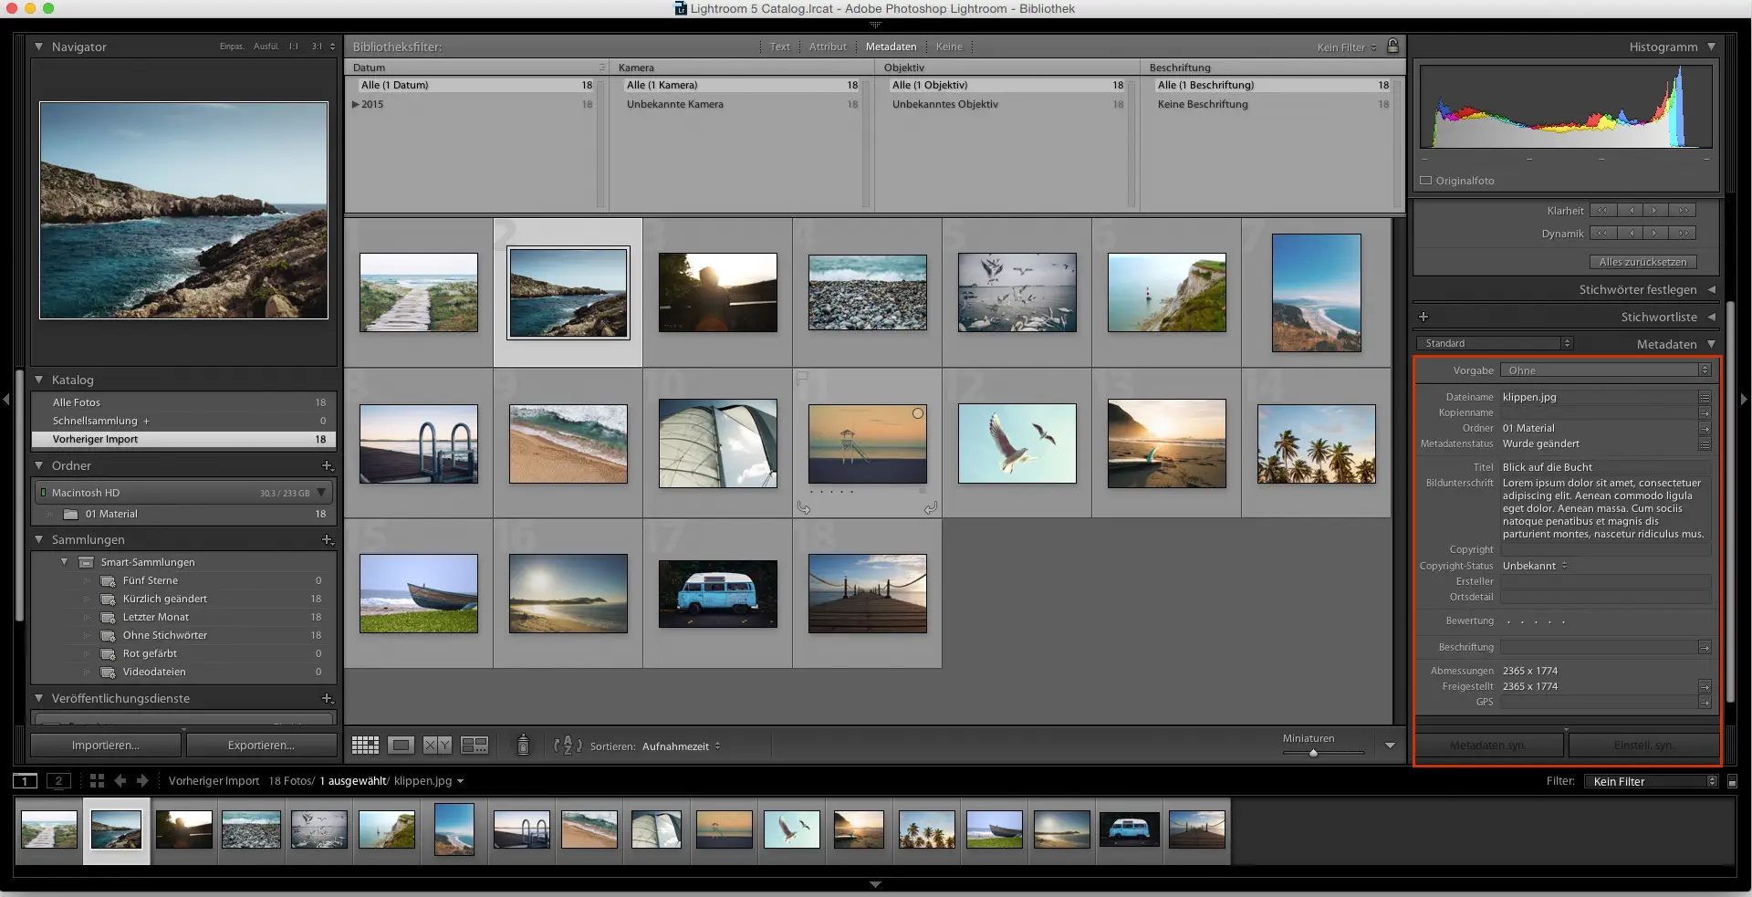Viewport: 1752px width, 897px height.
Task: Select the blue van thumbnail in the filmstrip
Action: tap(1129, 830)
